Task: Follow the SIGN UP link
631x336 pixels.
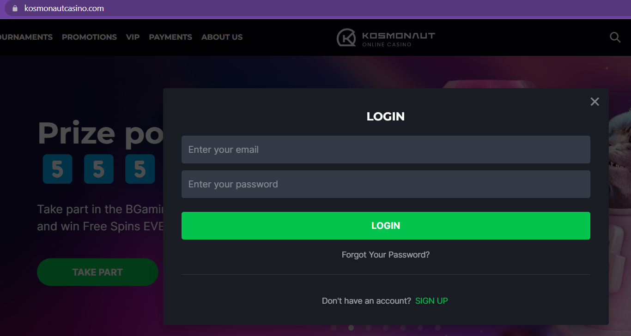Action: 431,301
